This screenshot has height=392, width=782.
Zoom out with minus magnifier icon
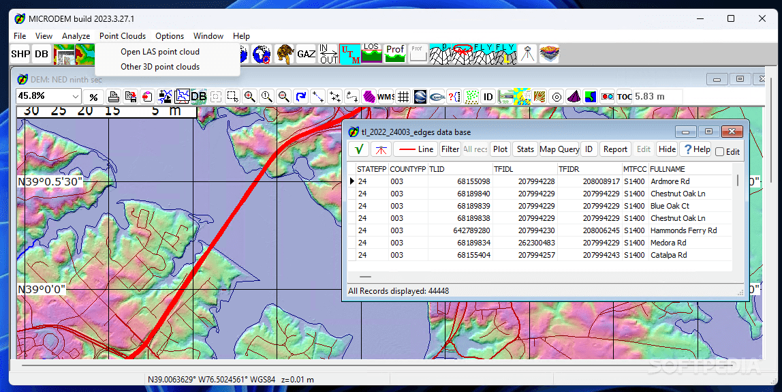pyautogui.click(x=284, y=96)
